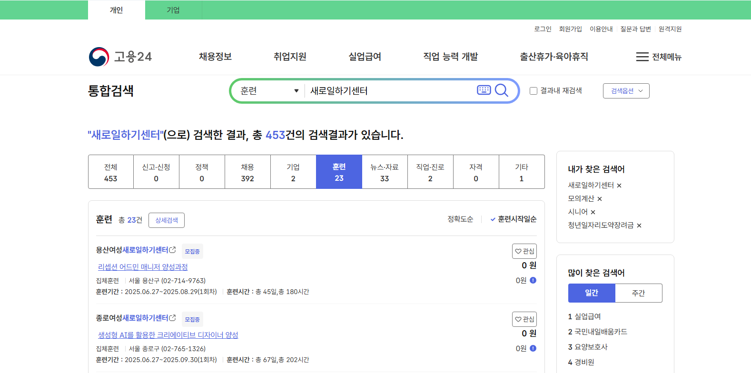Click the 모집중 badge for 종로여성새로일하기센터

click(192, 319)
